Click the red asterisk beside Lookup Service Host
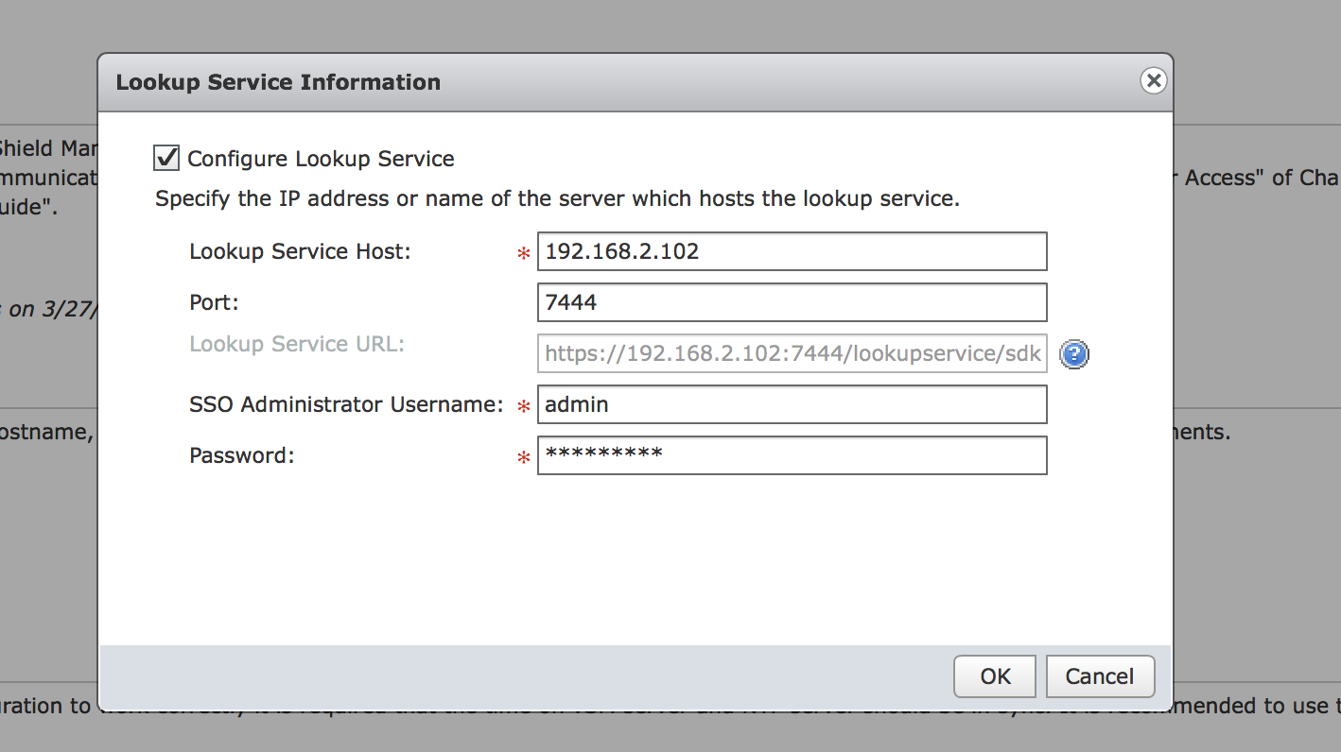Screen dimensions: 1341x752 [x=523, y=254]
